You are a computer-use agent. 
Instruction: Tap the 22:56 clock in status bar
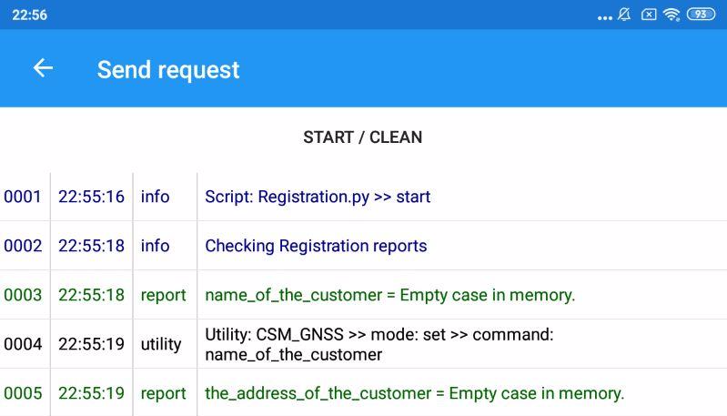click(x=30, y=15)
